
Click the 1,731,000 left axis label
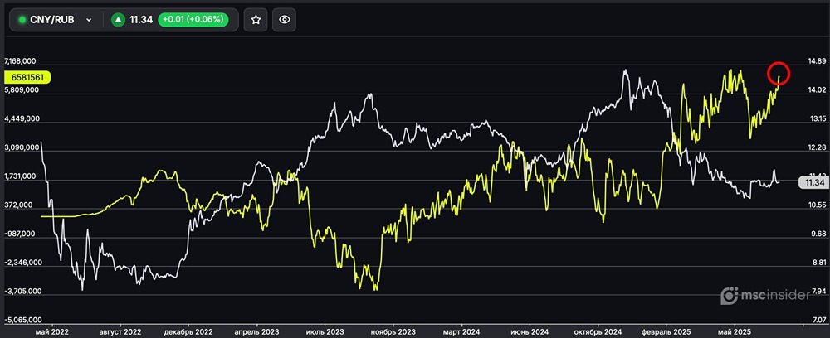[x=22, y=176]
